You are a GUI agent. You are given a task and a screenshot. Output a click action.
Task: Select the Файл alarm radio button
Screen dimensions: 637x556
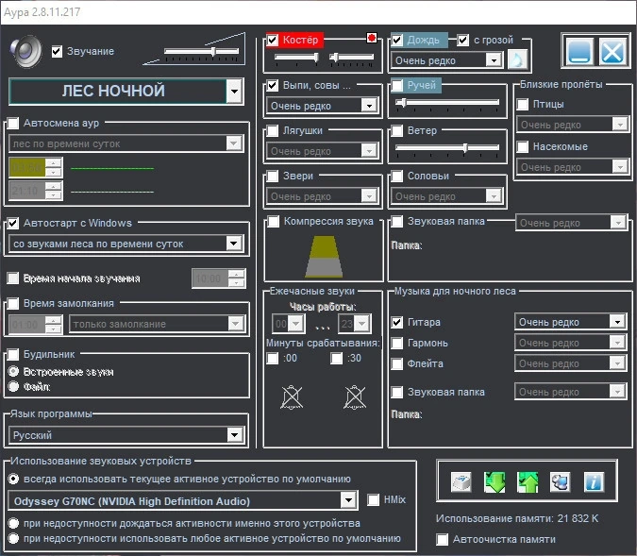[13, 386]
